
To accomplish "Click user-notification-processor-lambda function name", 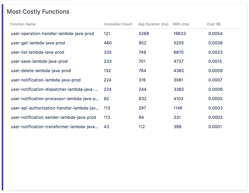I will click(55, 99).
